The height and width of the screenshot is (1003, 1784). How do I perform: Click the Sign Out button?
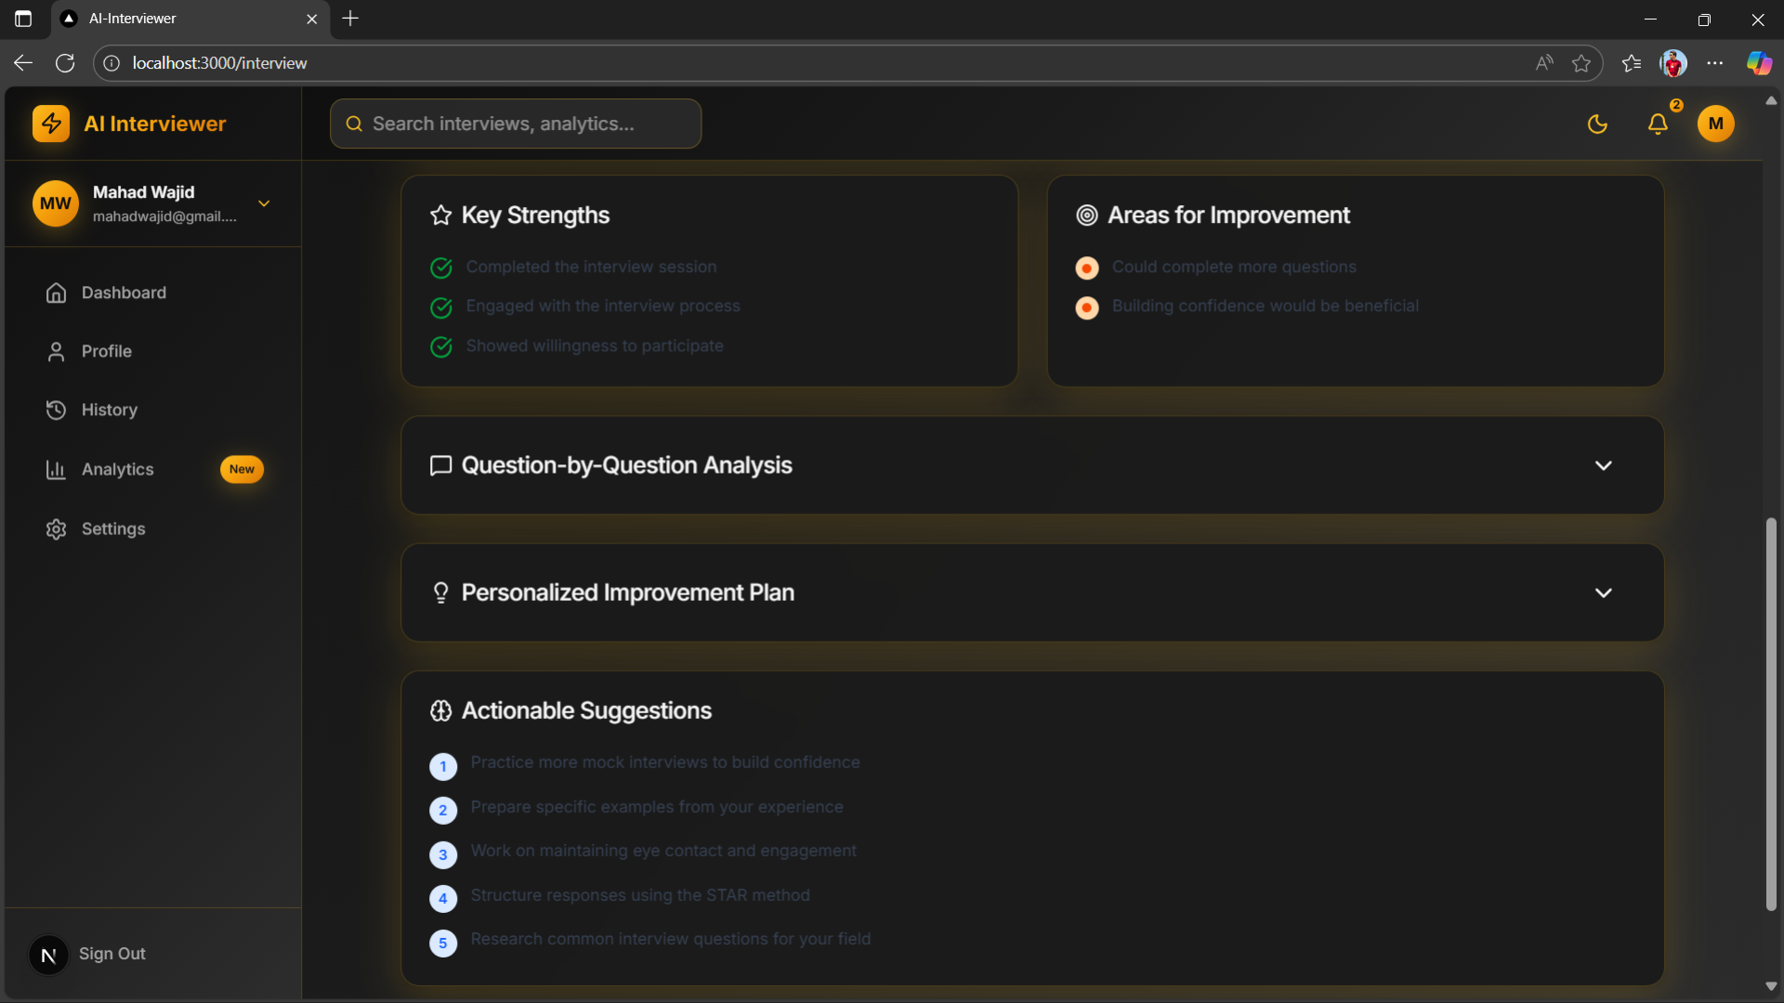point(111,954)
